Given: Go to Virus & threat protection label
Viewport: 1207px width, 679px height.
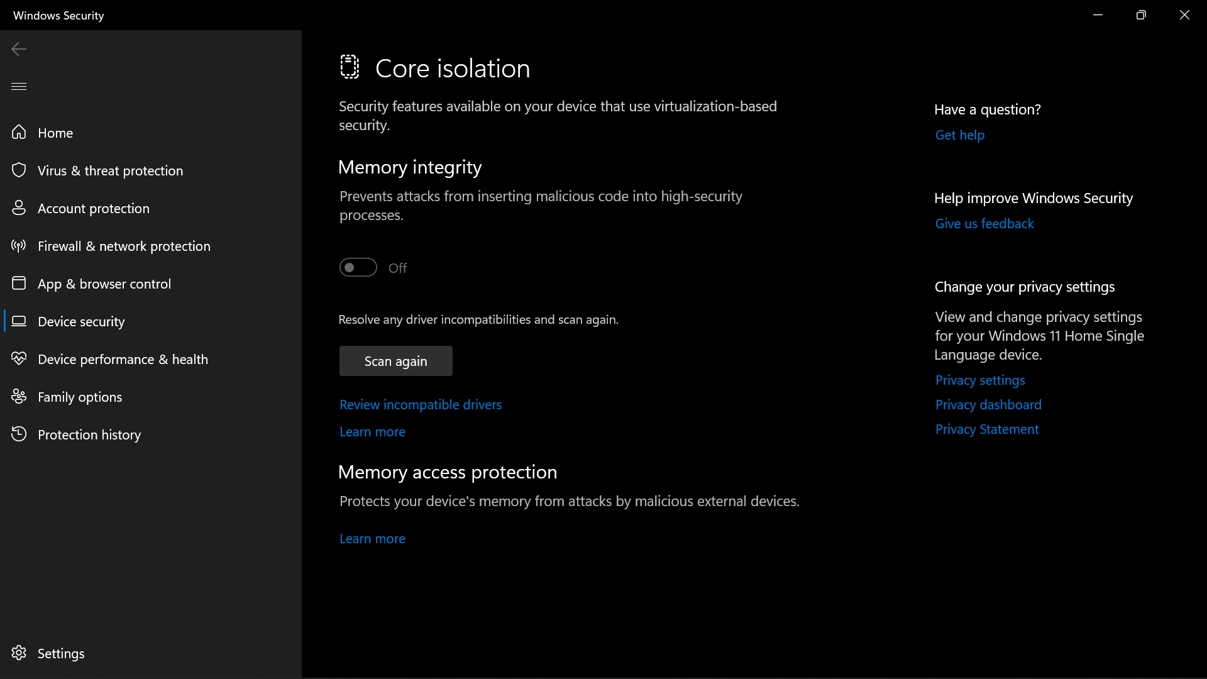Looking at the screenshot, I should pyautogui.click(x=110, y=170).
